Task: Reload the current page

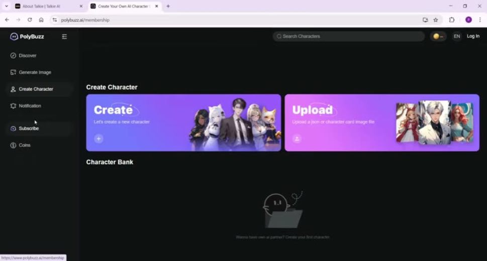Action: click(x=30, y=20)
